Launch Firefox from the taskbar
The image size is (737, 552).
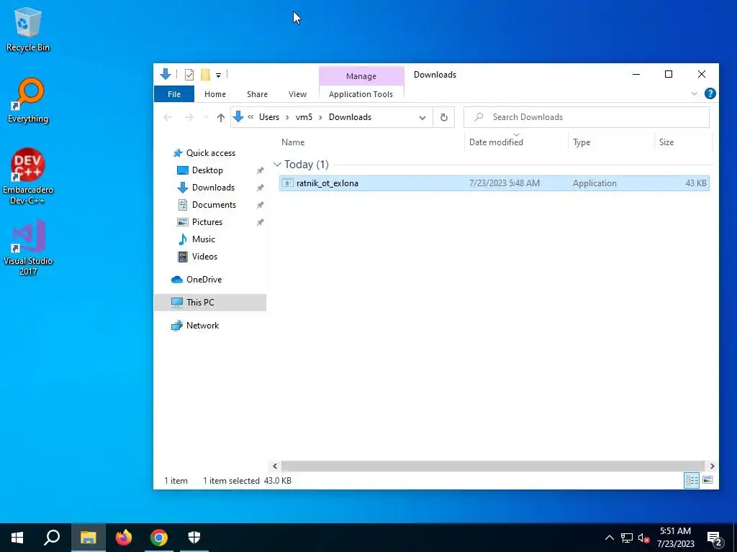[x=123, y=538]
